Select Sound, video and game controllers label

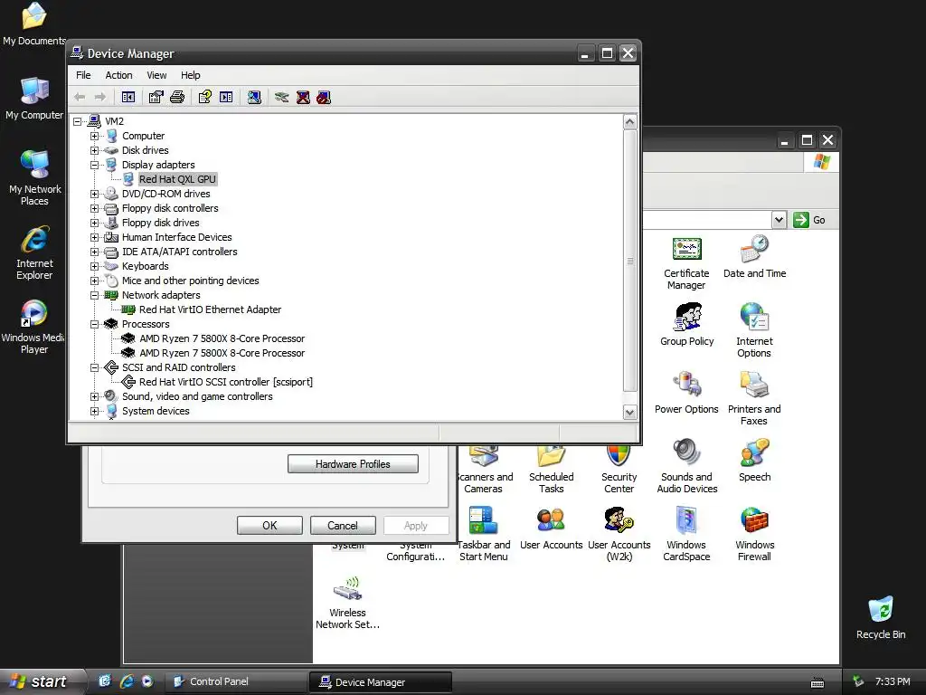click(197, 396)
